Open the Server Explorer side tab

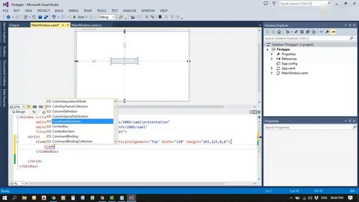pyautogui.click(x=4, y=33)
